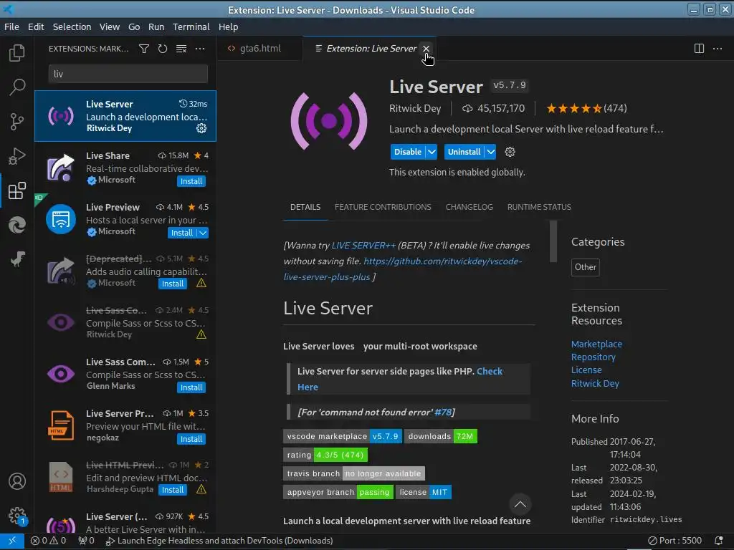734x550 pixels.
Task: Open the Run and Debug view
Action: pos(17,156)
